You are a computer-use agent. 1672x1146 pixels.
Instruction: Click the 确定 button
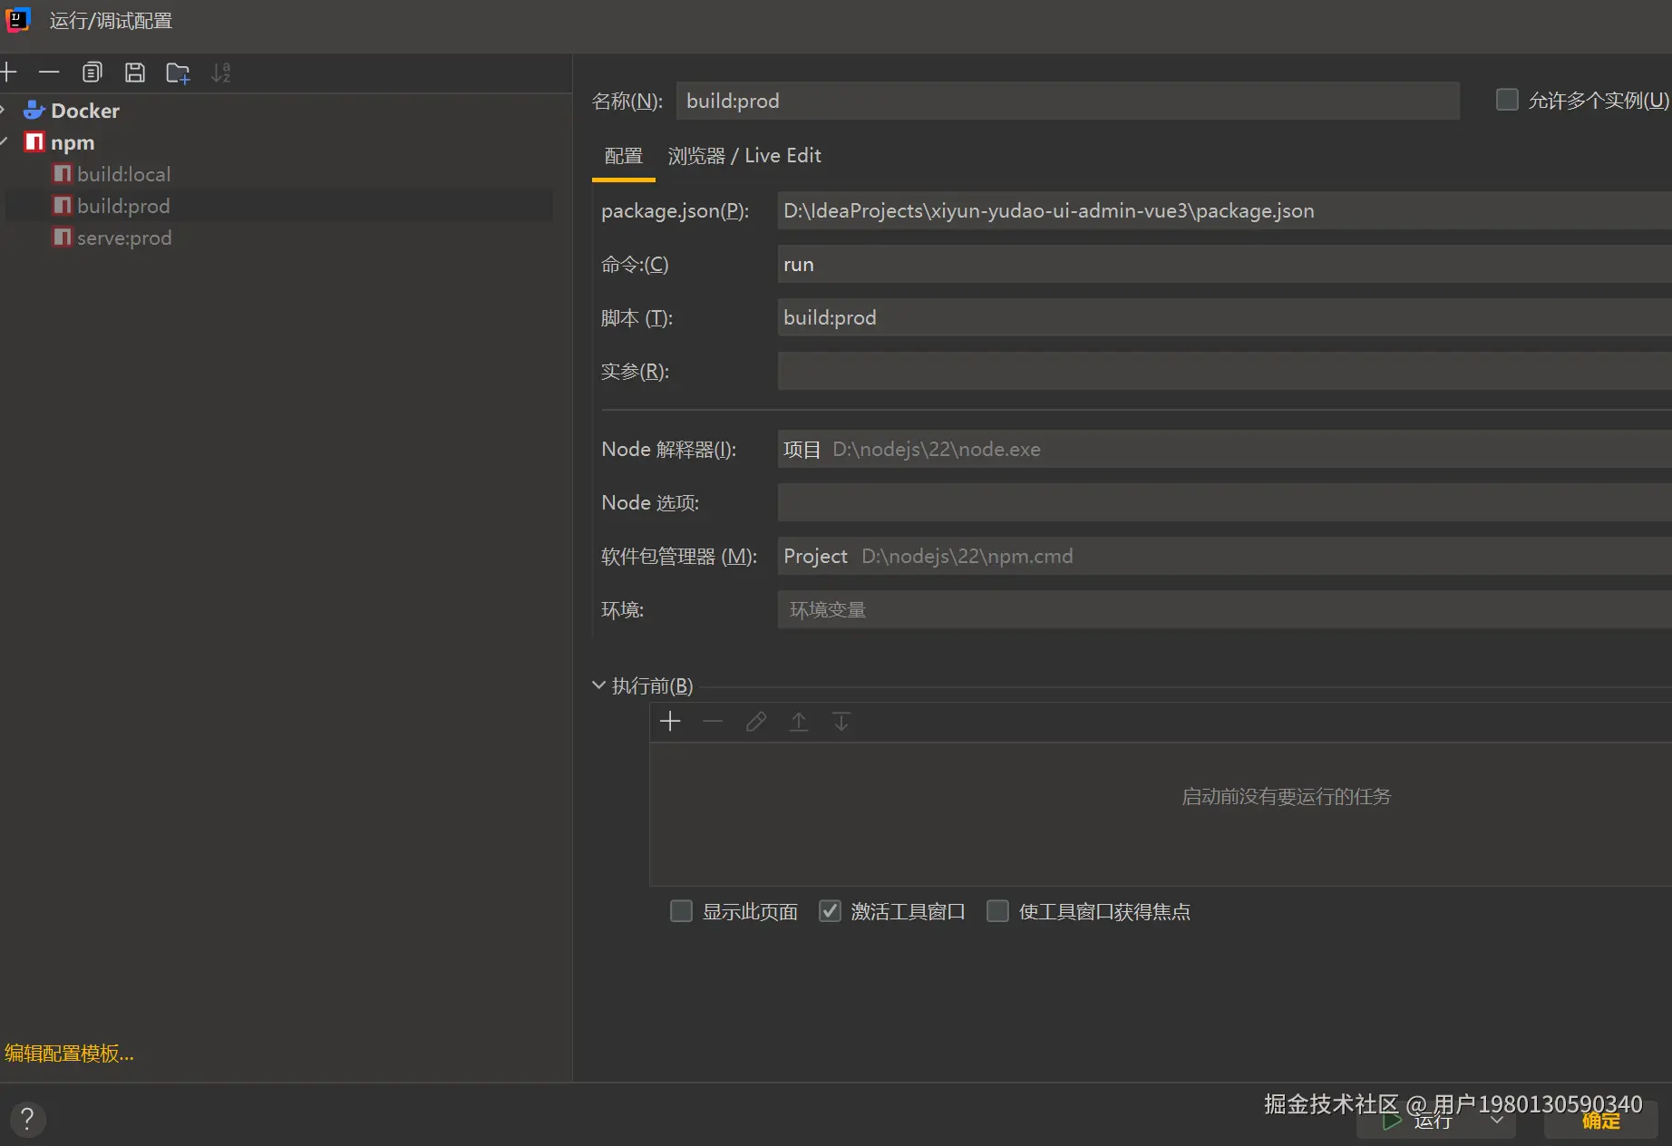(1601, 1121)
